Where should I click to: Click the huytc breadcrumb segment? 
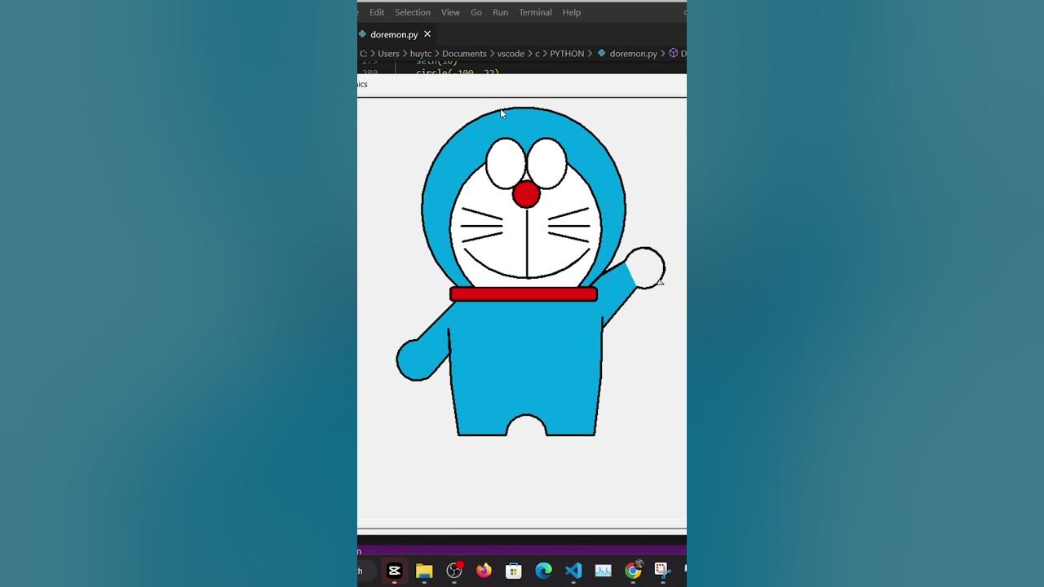(421, 54)
